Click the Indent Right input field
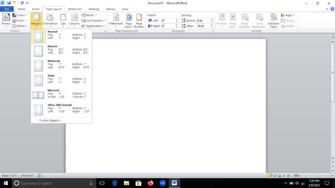 (168, 26)
